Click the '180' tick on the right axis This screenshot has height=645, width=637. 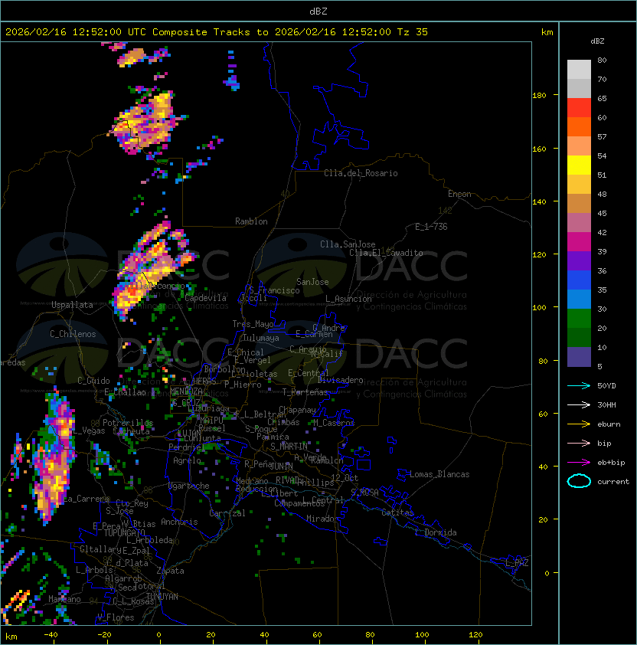[x=539, y=96]
